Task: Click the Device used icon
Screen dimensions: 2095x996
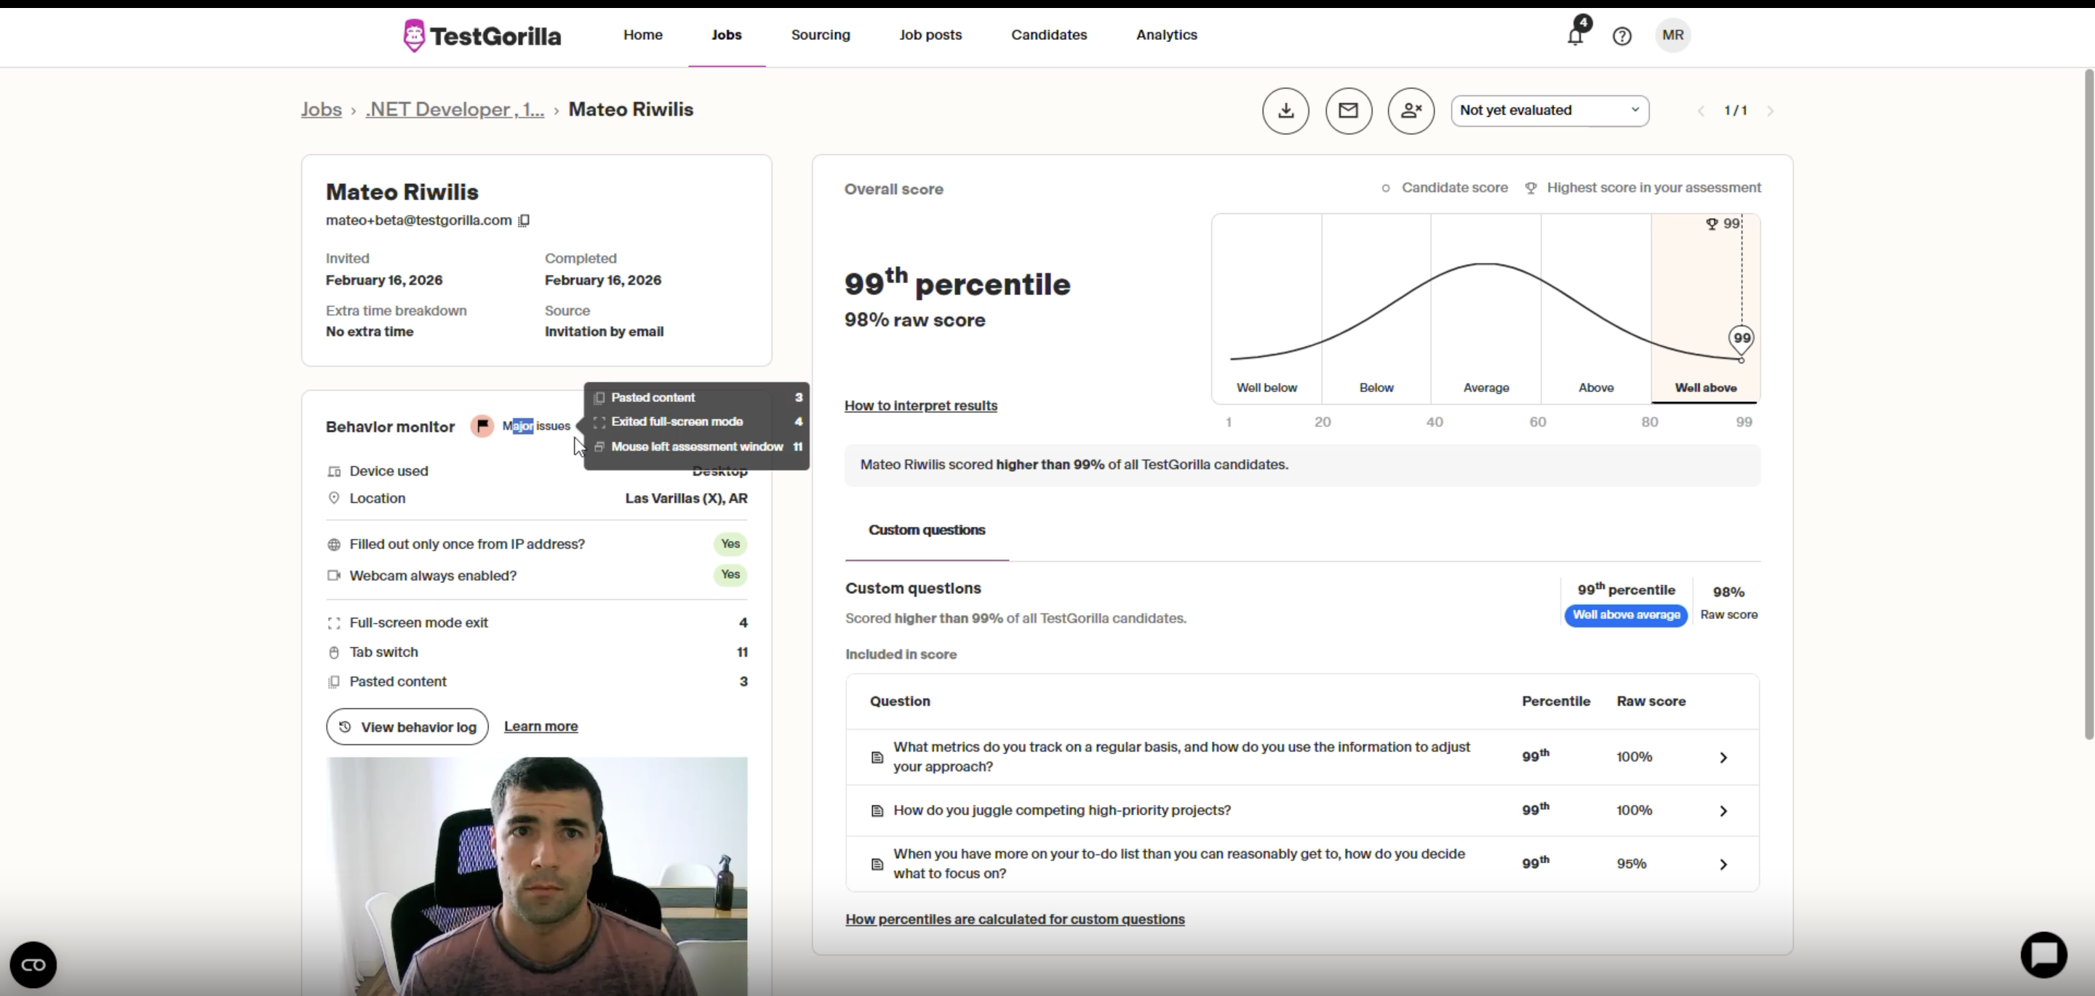Action: pyautogui.click(x=333, y=472)
